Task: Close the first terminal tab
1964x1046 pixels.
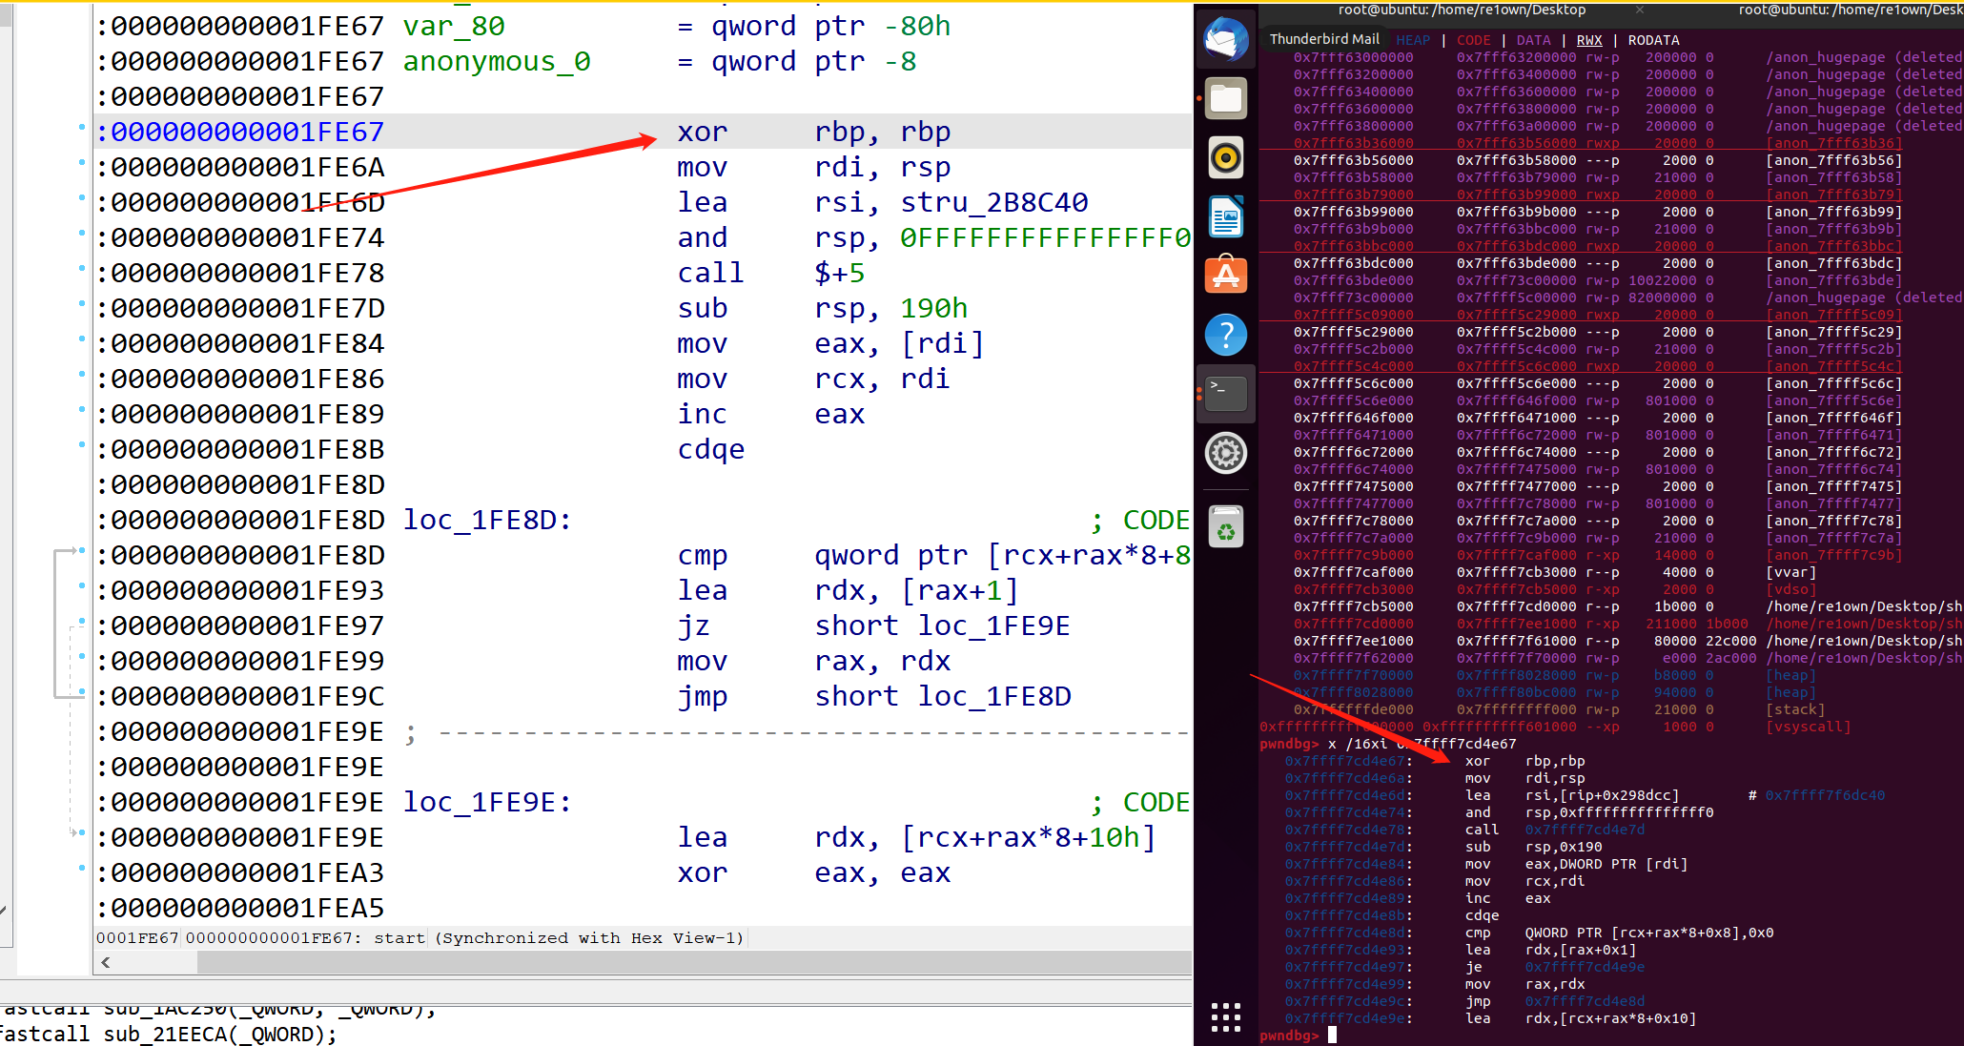Action: (x=1640, y=10)
